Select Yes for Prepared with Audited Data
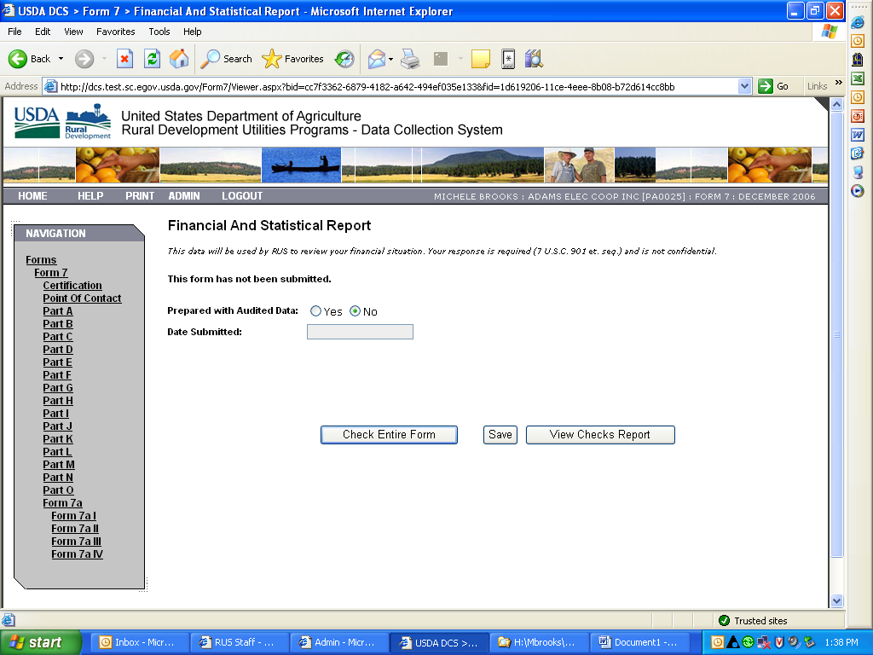Viewport: 873px width, 655px height. (315, 311)
